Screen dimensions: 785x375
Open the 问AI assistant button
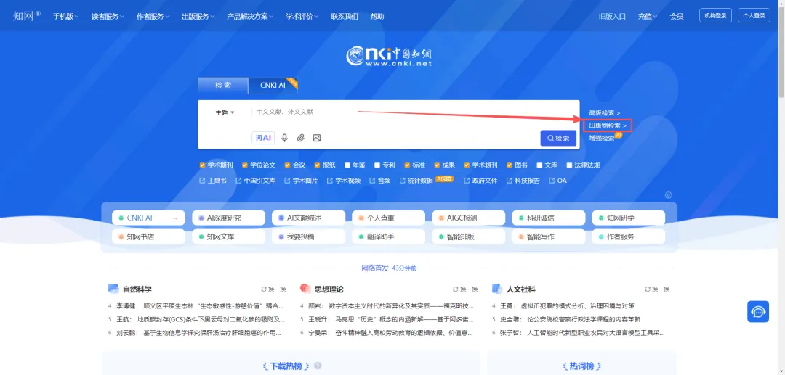263,138
